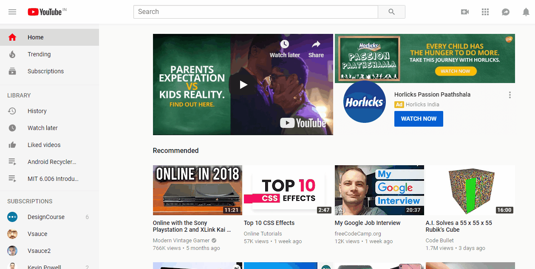Open the upload video camera icon

coord(465,12)
